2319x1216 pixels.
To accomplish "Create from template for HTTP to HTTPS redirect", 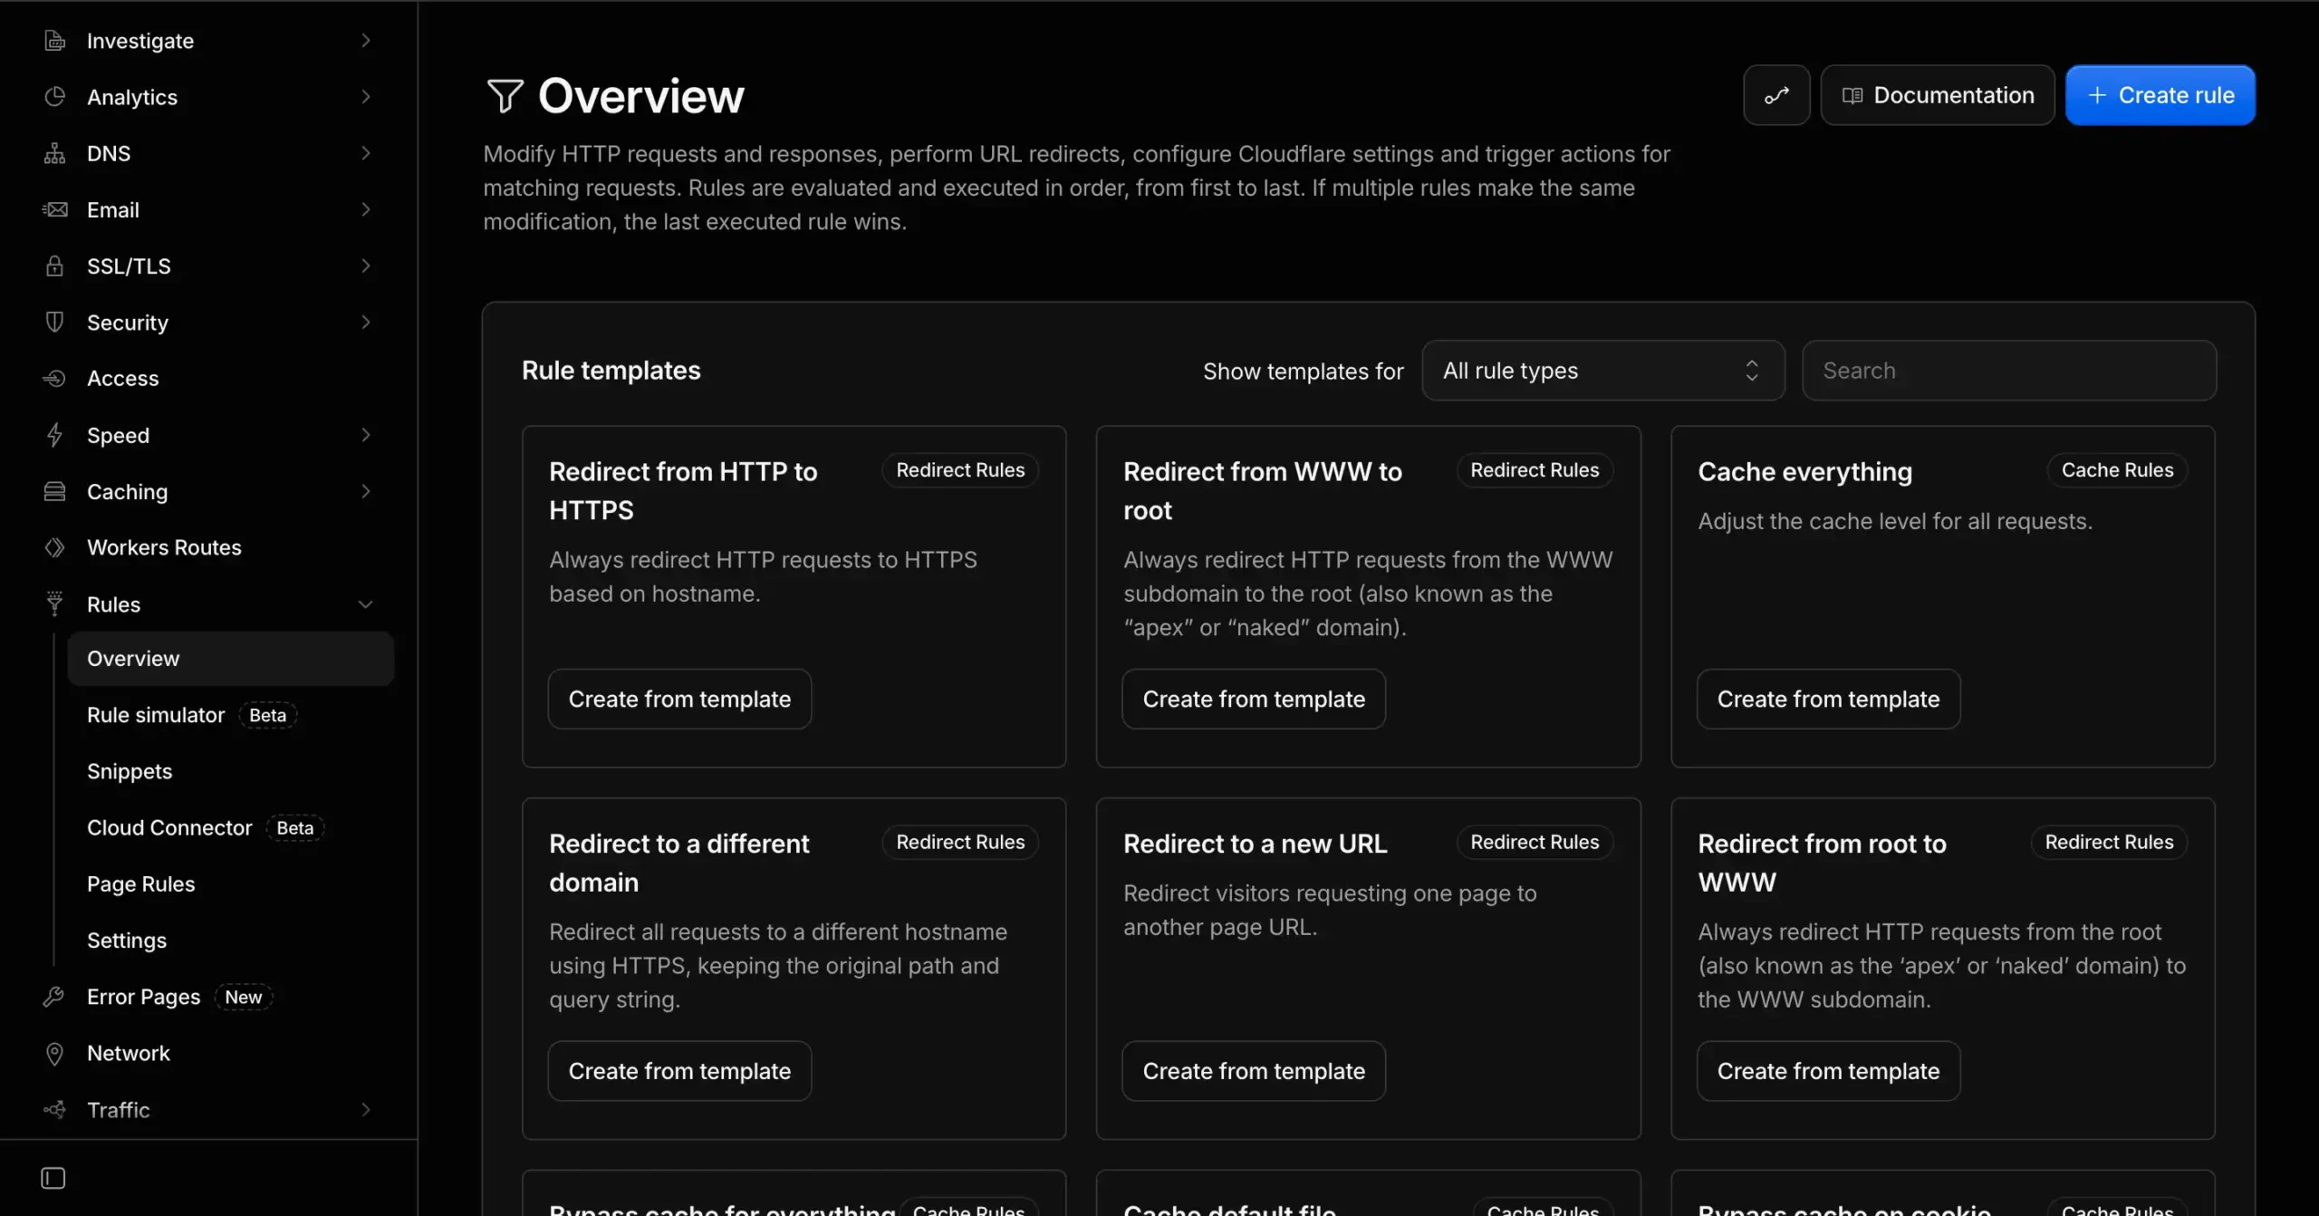I will [679, 699].
